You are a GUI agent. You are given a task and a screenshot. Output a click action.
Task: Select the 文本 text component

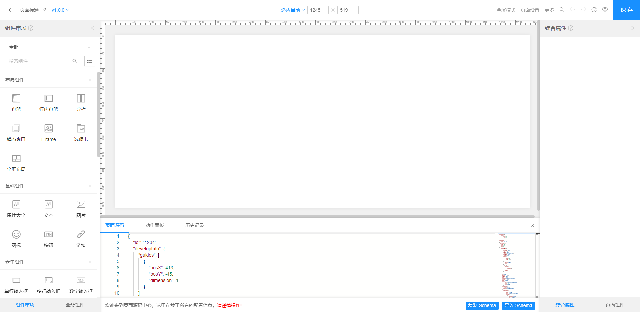point(49,209)
